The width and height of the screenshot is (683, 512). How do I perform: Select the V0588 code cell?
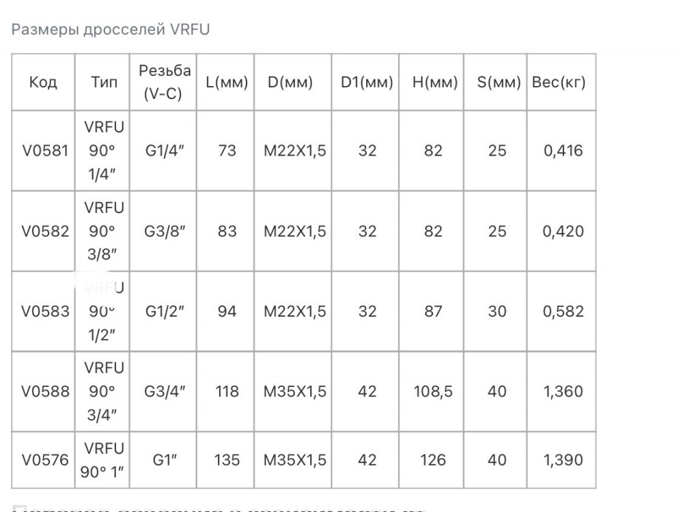coord(45,391)
